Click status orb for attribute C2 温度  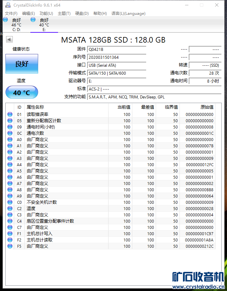10,209
